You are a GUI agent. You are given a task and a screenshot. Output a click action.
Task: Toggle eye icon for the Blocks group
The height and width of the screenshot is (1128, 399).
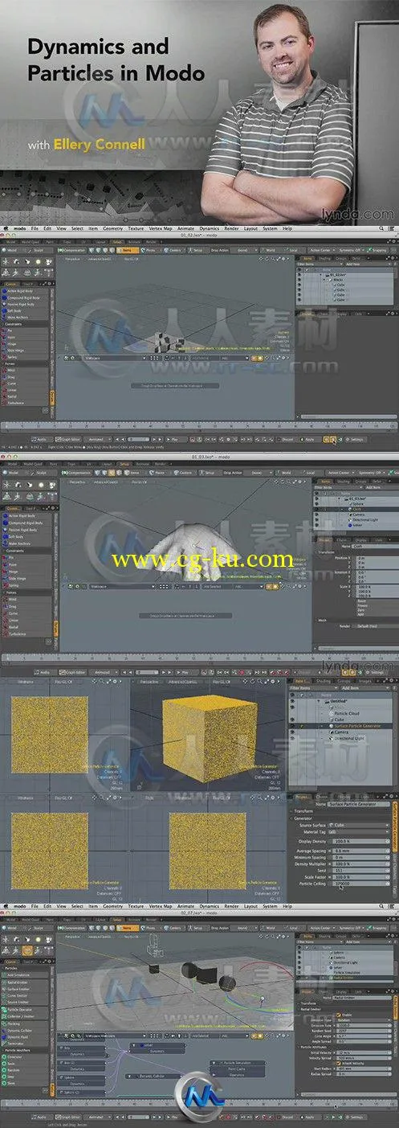(299, 280)
